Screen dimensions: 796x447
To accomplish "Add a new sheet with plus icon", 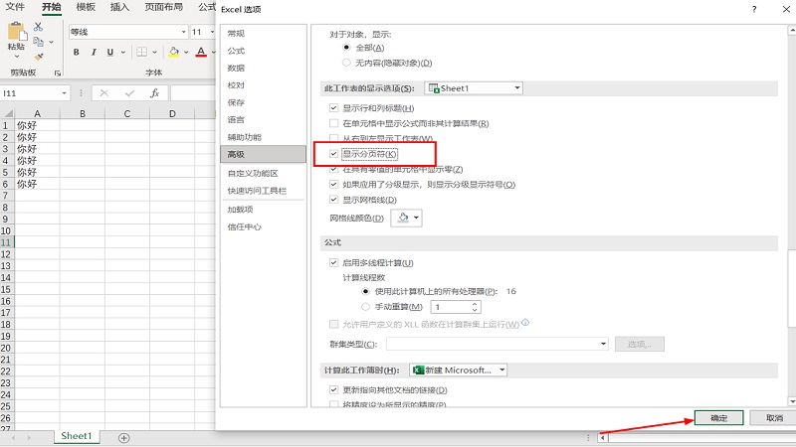I will pyautogui.click(x=124, y=437).
